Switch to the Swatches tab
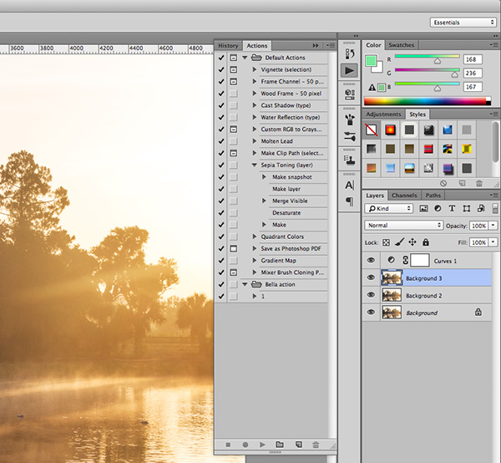Screen dimensions: 501x463 tap(402, 45)
